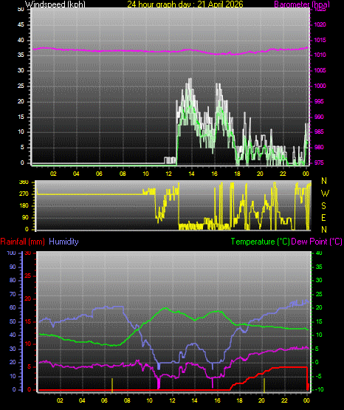Click the red "15" rainfall axis value
This screenshot has width=344, height=410.
click(27, 322)
